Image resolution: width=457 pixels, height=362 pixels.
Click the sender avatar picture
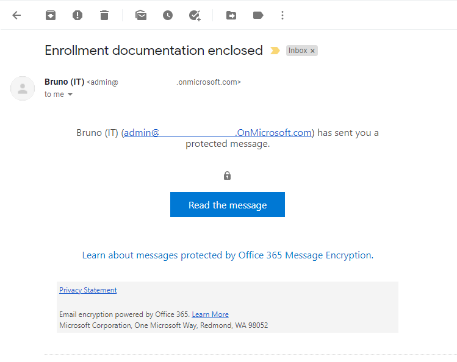(23, 88)
